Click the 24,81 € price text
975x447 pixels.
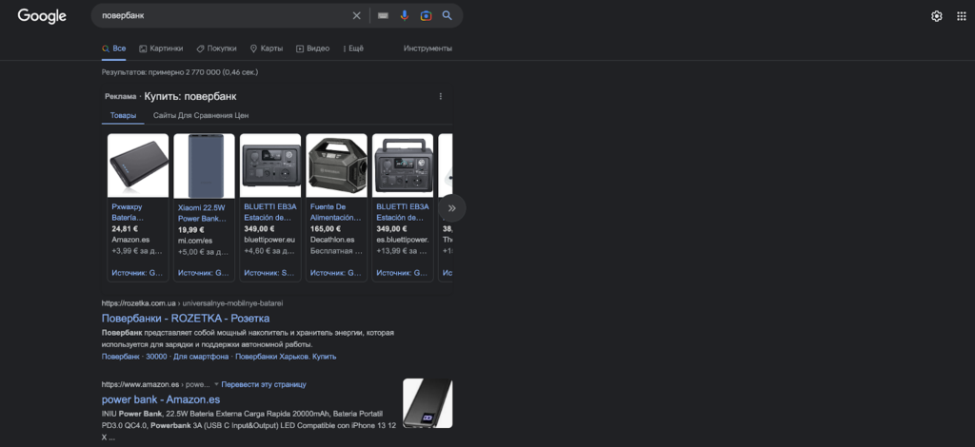pyautogui.click(x=125, y=229)
